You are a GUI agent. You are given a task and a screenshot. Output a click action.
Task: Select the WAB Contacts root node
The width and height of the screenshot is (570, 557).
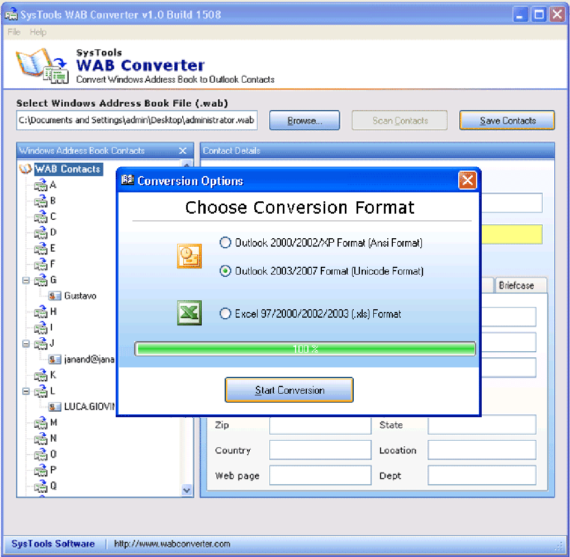tap(68, 169)
